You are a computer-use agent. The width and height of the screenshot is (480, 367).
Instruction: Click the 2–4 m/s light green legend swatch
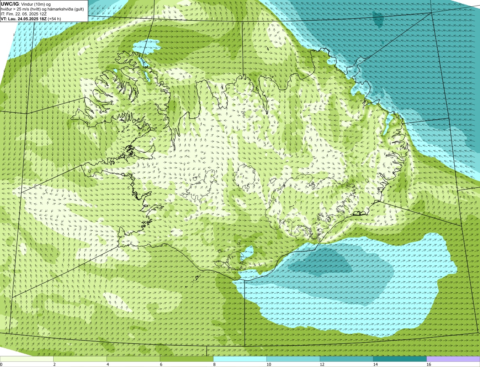pos(80,359)
